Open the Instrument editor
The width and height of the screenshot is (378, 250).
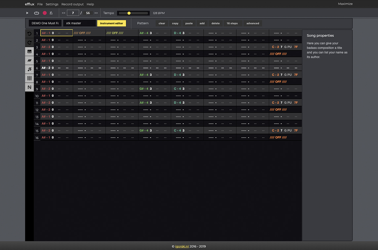[111, 23]
